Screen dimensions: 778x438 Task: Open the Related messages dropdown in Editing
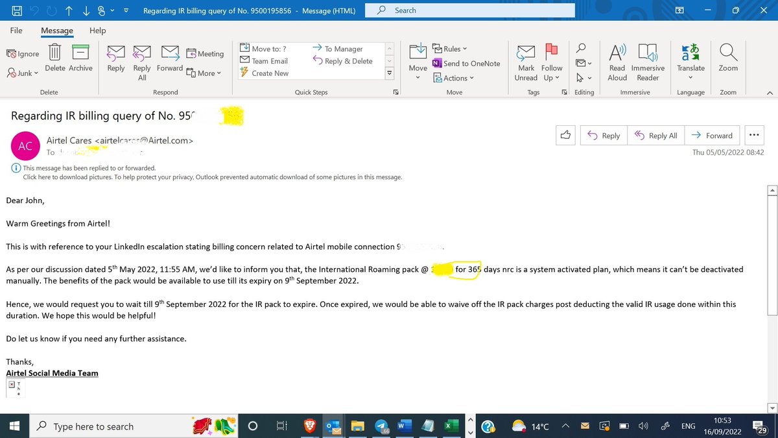583,63
